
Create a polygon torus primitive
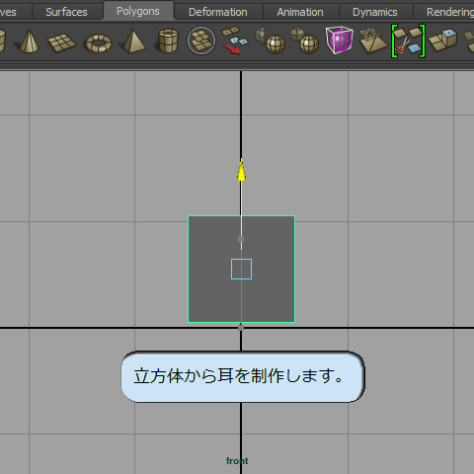99,43
